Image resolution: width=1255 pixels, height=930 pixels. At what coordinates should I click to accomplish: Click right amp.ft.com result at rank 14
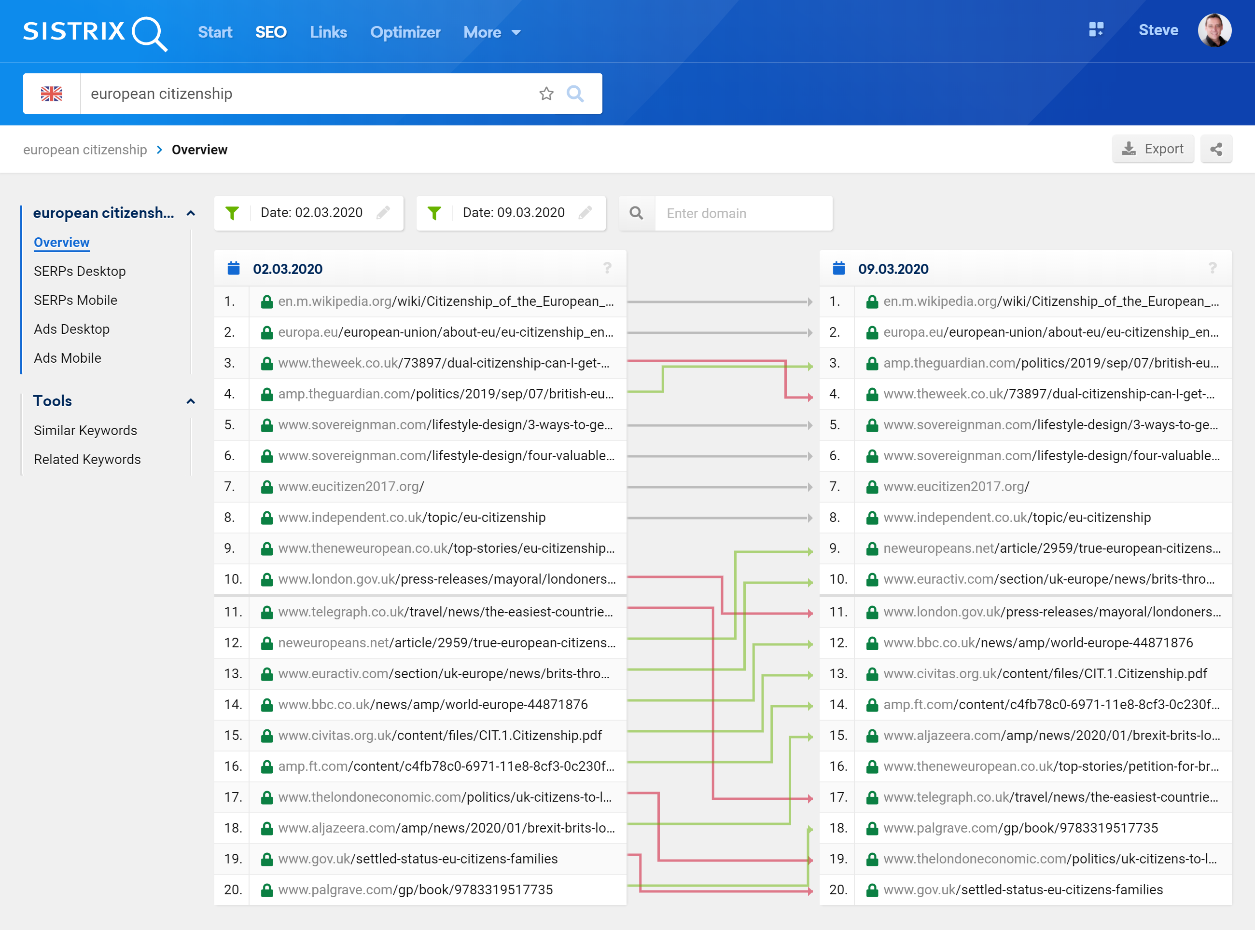pos(1052,705)
